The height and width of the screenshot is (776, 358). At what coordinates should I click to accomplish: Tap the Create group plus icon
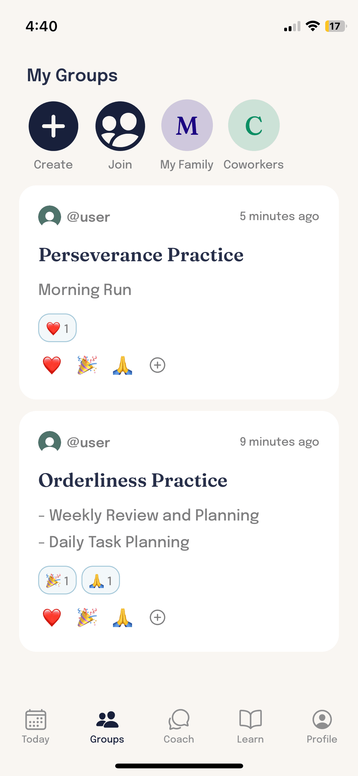point(53,126)
